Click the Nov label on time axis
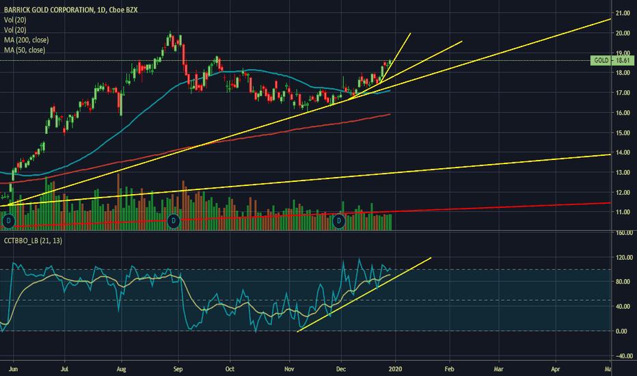637x376 pixels. (x=289, y=369)
